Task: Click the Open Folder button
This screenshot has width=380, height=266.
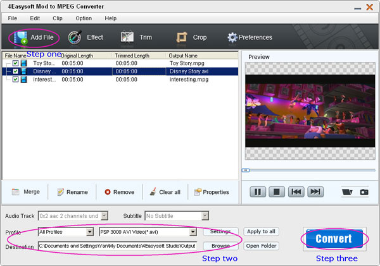Action: 261,246
